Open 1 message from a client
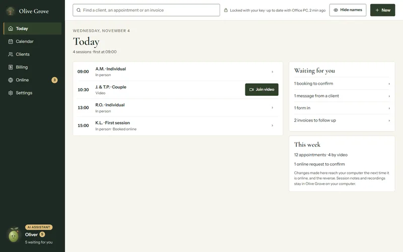Viewport: 403px width, 252px height. (342, 96)
